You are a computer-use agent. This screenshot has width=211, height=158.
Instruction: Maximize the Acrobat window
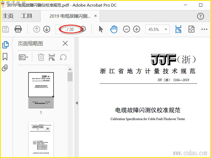click(201, 5)
